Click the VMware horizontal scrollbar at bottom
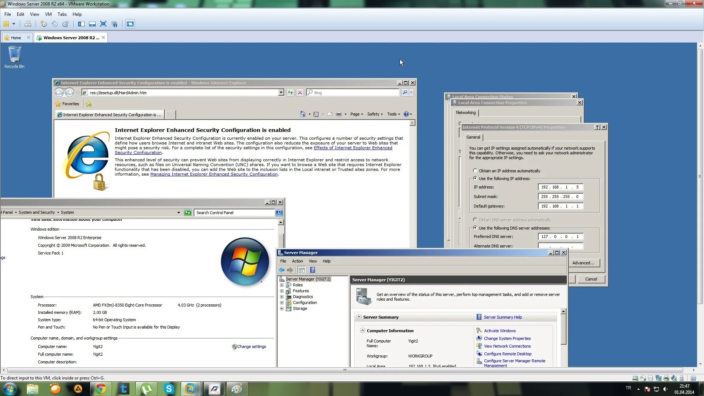Viewport: 704px width, 396px height. point(345,370)
